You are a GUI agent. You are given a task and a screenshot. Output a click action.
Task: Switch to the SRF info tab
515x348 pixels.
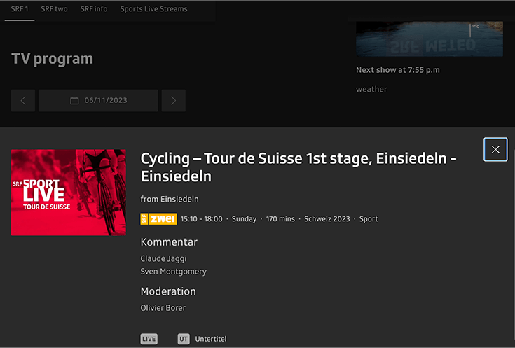click(94, 9)
